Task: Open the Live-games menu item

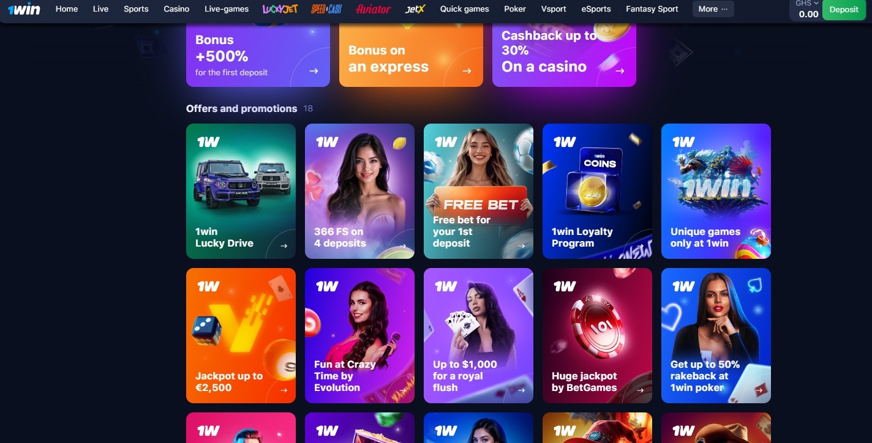Action: pos(227,9)
